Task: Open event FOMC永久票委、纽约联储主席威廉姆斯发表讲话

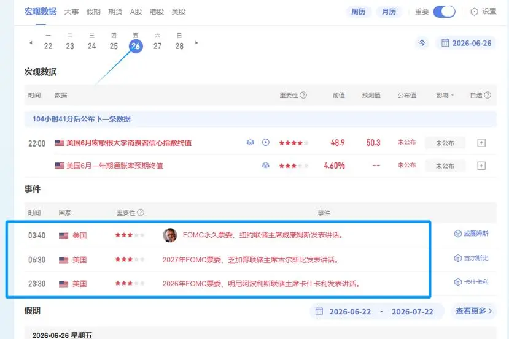Action: click(x=263, y=235)
